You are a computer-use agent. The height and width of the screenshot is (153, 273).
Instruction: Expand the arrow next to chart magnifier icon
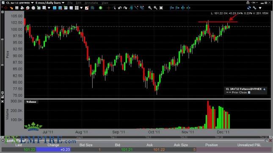(x=49, y=8)
